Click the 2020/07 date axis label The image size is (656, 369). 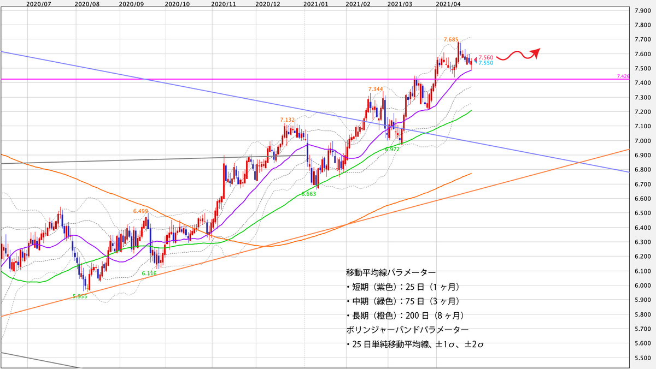coord(38,3)
